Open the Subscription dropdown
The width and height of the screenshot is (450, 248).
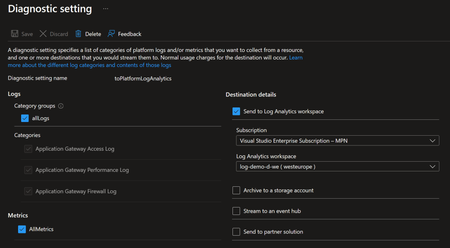[337, 141]
